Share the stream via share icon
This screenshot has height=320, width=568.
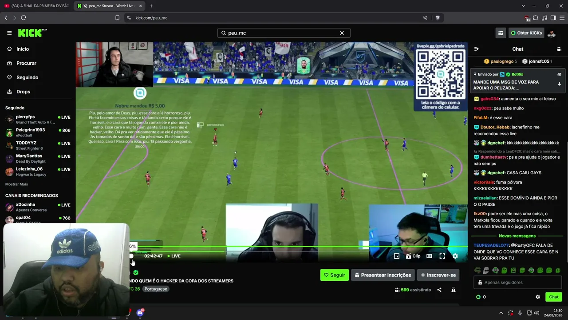(x=439, y=290)
